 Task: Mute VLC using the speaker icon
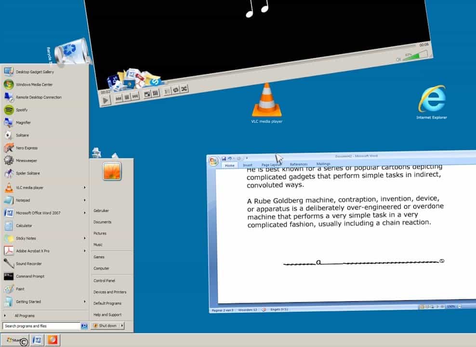point(399,59)
